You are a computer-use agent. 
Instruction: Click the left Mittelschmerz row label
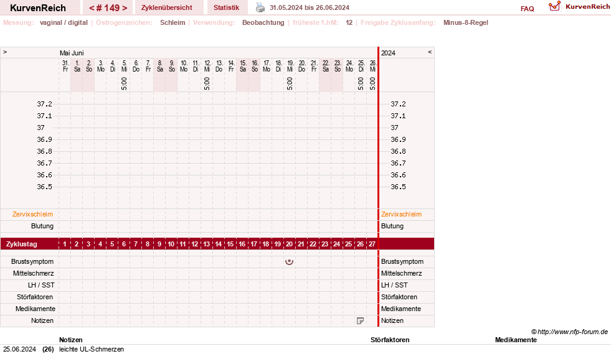click(33, 273)
